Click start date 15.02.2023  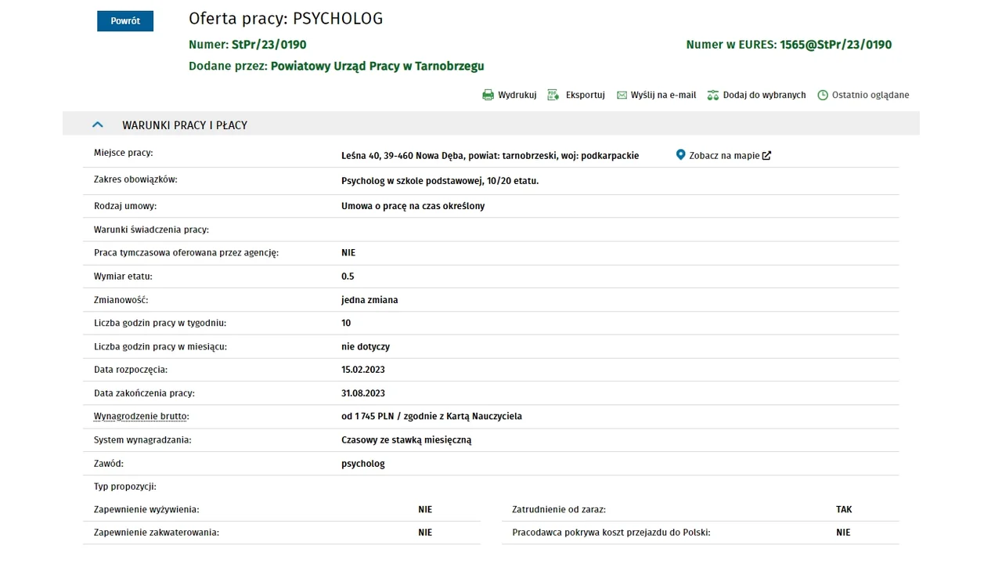point(363,370)
